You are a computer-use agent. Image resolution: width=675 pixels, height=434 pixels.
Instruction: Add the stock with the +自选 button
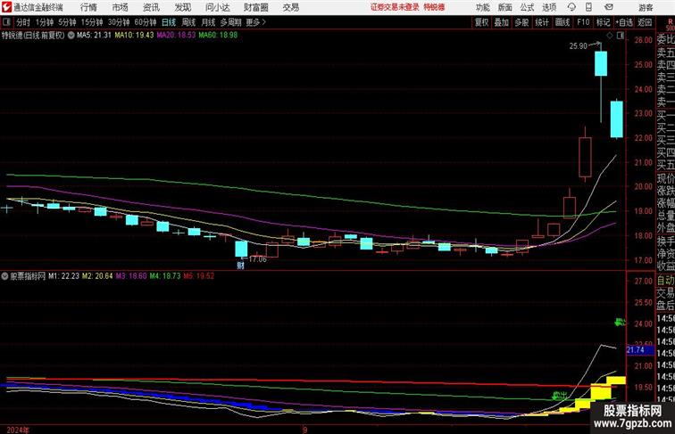tap(624, 22)
